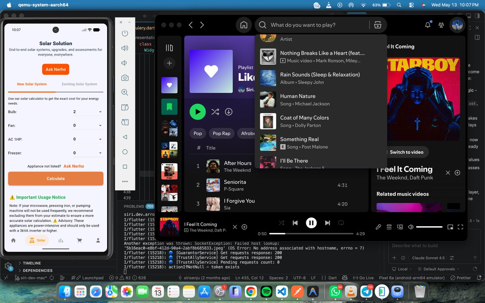Open Spotify notifications bell

[428, 25]
